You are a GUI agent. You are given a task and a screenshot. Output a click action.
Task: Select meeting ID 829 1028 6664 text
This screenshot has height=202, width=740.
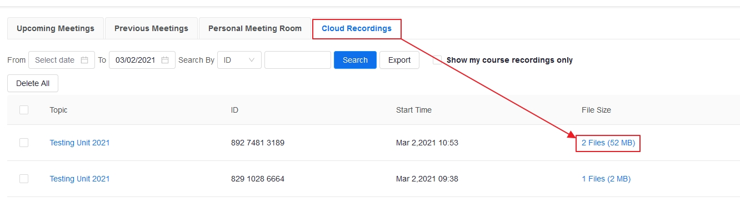point(258,179)
